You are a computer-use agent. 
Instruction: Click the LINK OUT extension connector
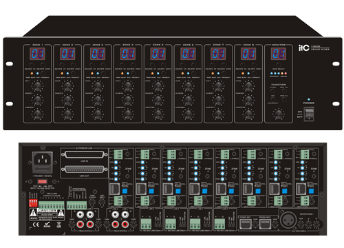[x=84, y=169]
